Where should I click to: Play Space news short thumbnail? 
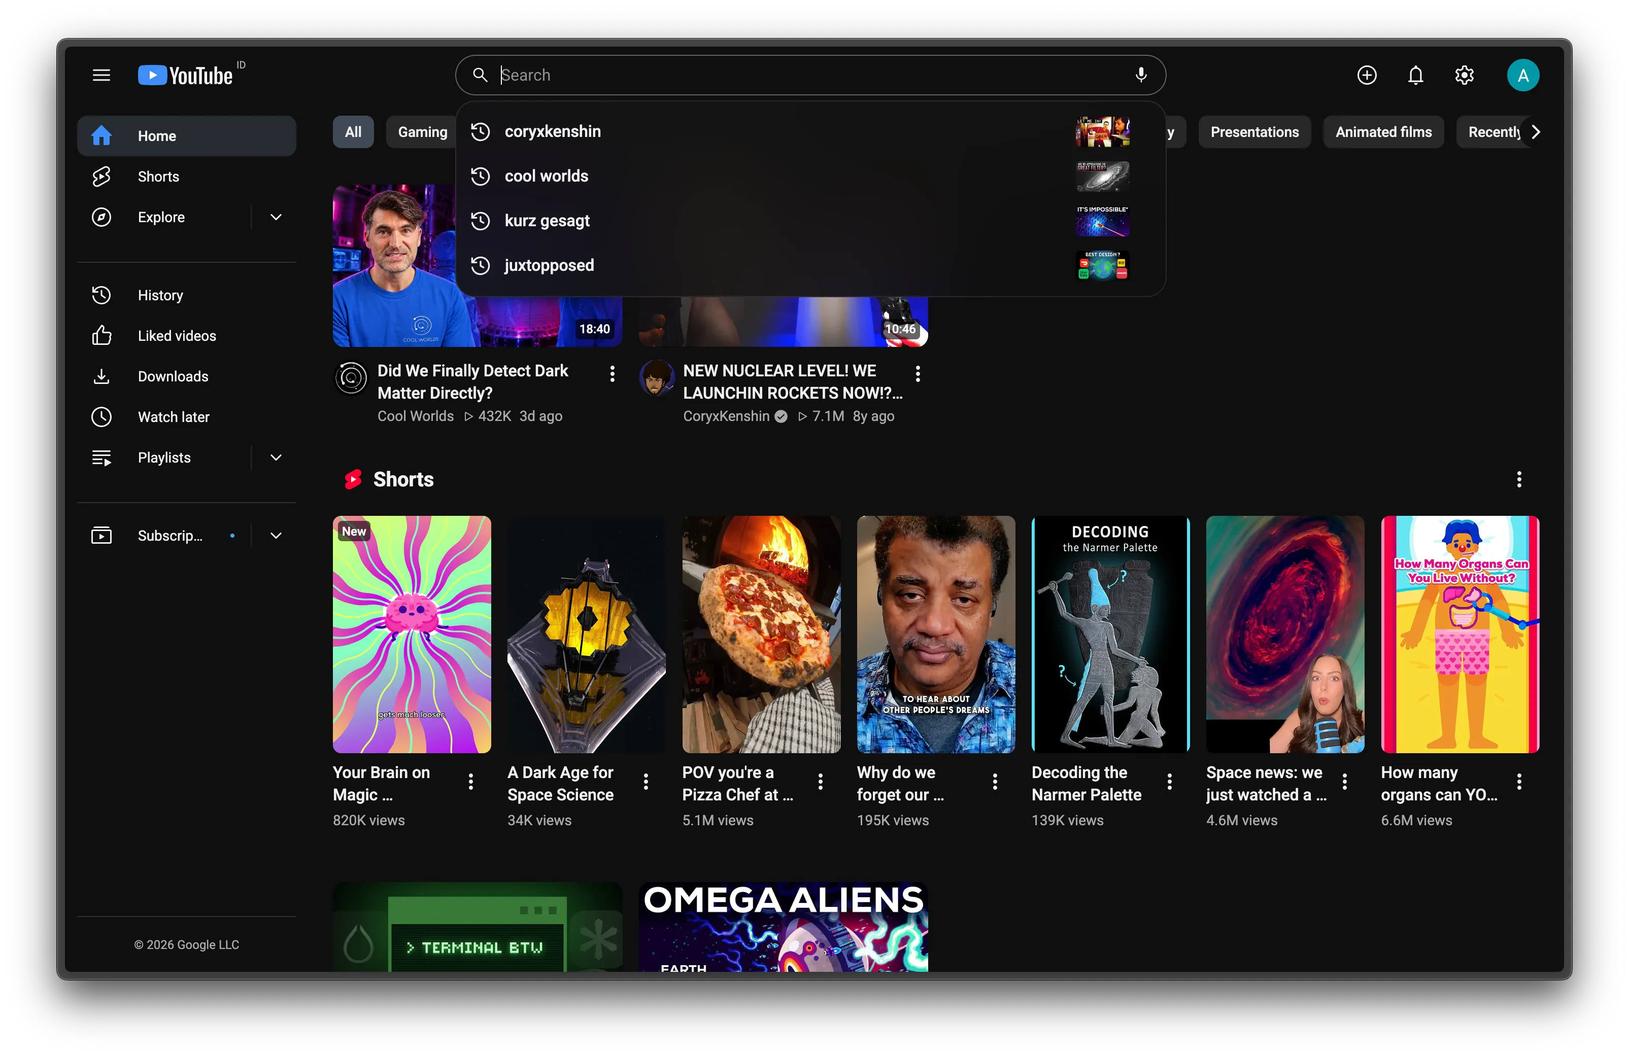(1285, 634)
